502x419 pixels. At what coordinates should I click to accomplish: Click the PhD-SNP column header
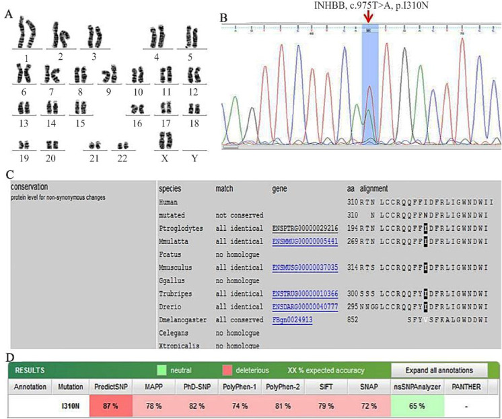coord(197,387)
